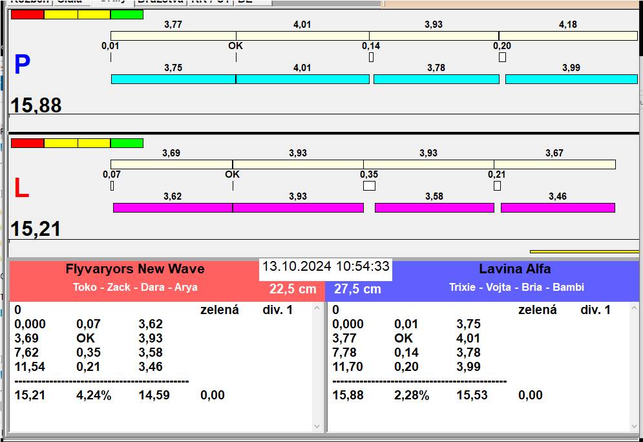
Task: Click the green start light in lane L
Action: tap(127, 143)
